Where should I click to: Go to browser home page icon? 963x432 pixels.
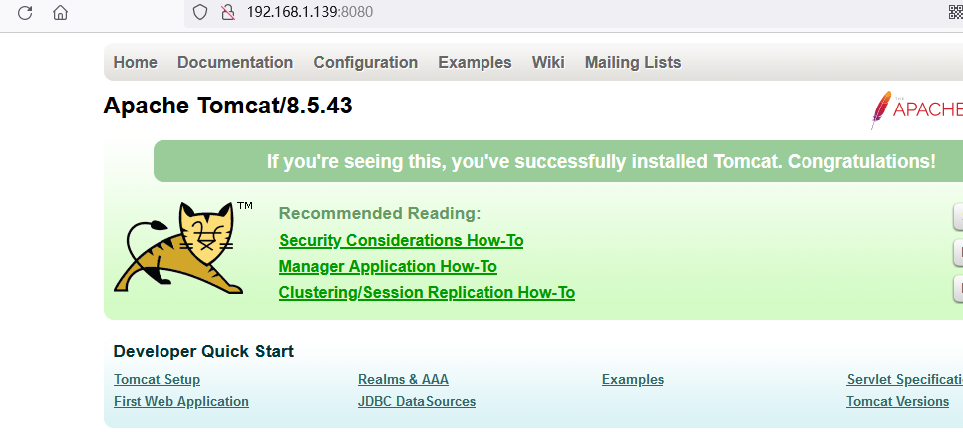pyautogui.click(x=60, y=12)
